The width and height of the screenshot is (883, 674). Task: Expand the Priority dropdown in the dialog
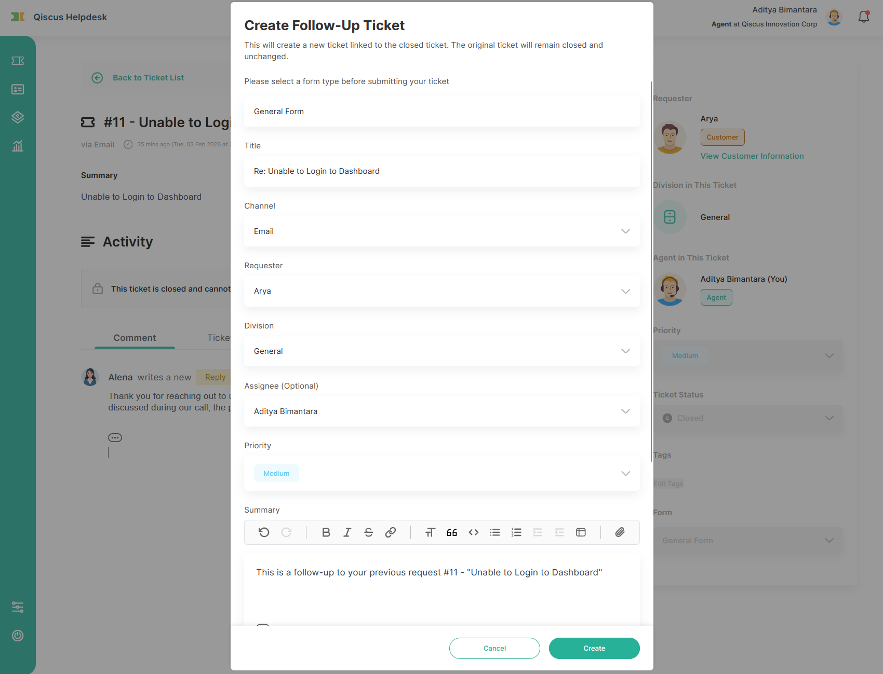tap(442, 473)
